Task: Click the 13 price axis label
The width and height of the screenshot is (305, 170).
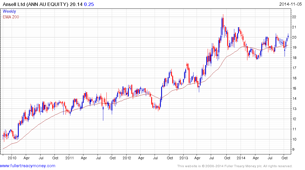Action: [x=294, y=109]
